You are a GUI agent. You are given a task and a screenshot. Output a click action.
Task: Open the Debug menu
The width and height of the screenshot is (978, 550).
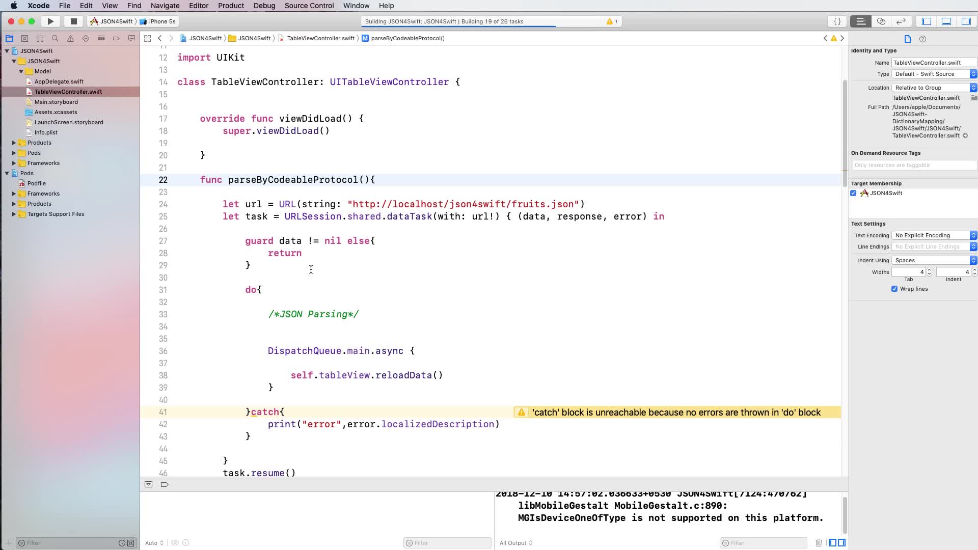(264, 6)
